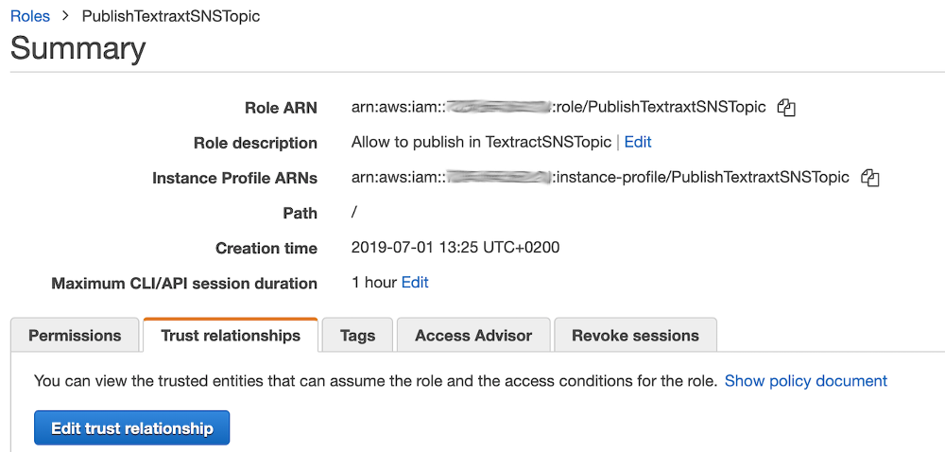The width and height of the screenshot is (945, 452).
Task: Click the 'Creation time' label
Action: 266,248
